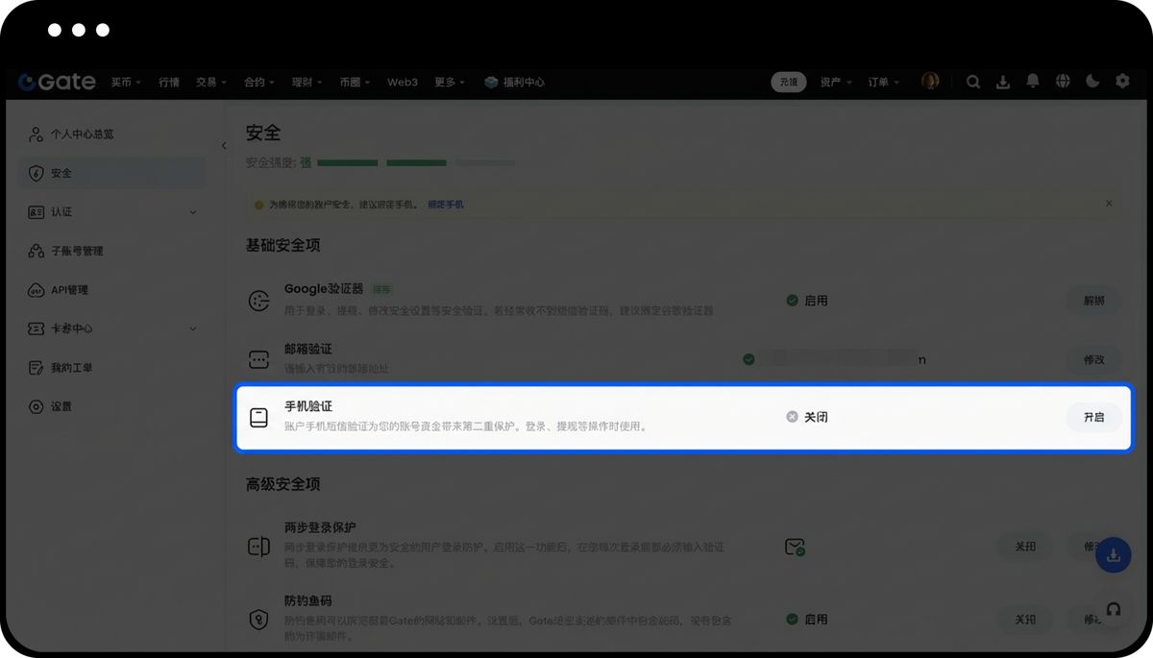Open the 币圈 dropdown menu
This screenshot has width=1153, height=658.
(356, 83)
